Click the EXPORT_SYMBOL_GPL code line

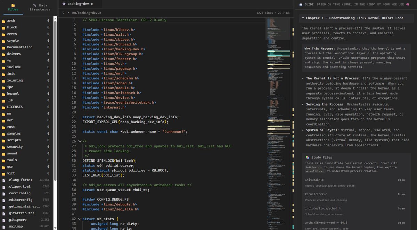(125, 122)
